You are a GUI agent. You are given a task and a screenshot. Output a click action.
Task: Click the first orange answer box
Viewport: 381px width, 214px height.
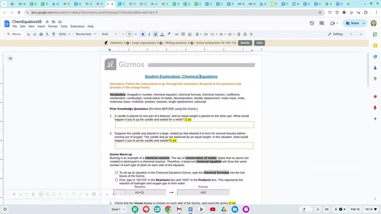(x=184, y=124)
